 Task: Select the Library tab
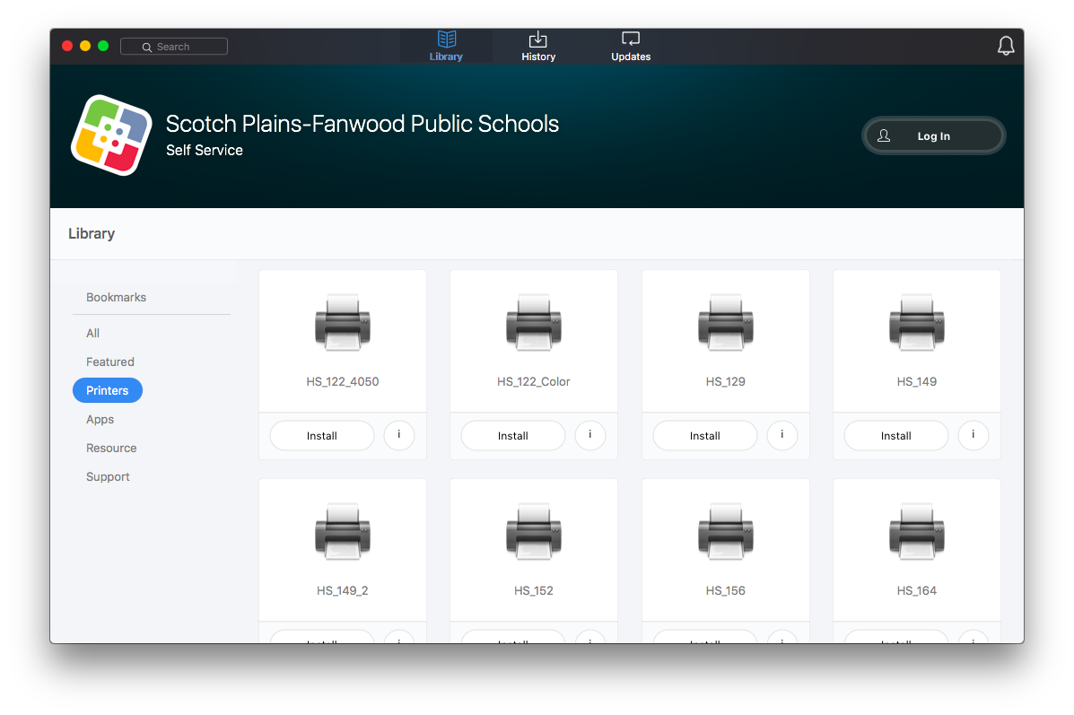click(446, 47)
